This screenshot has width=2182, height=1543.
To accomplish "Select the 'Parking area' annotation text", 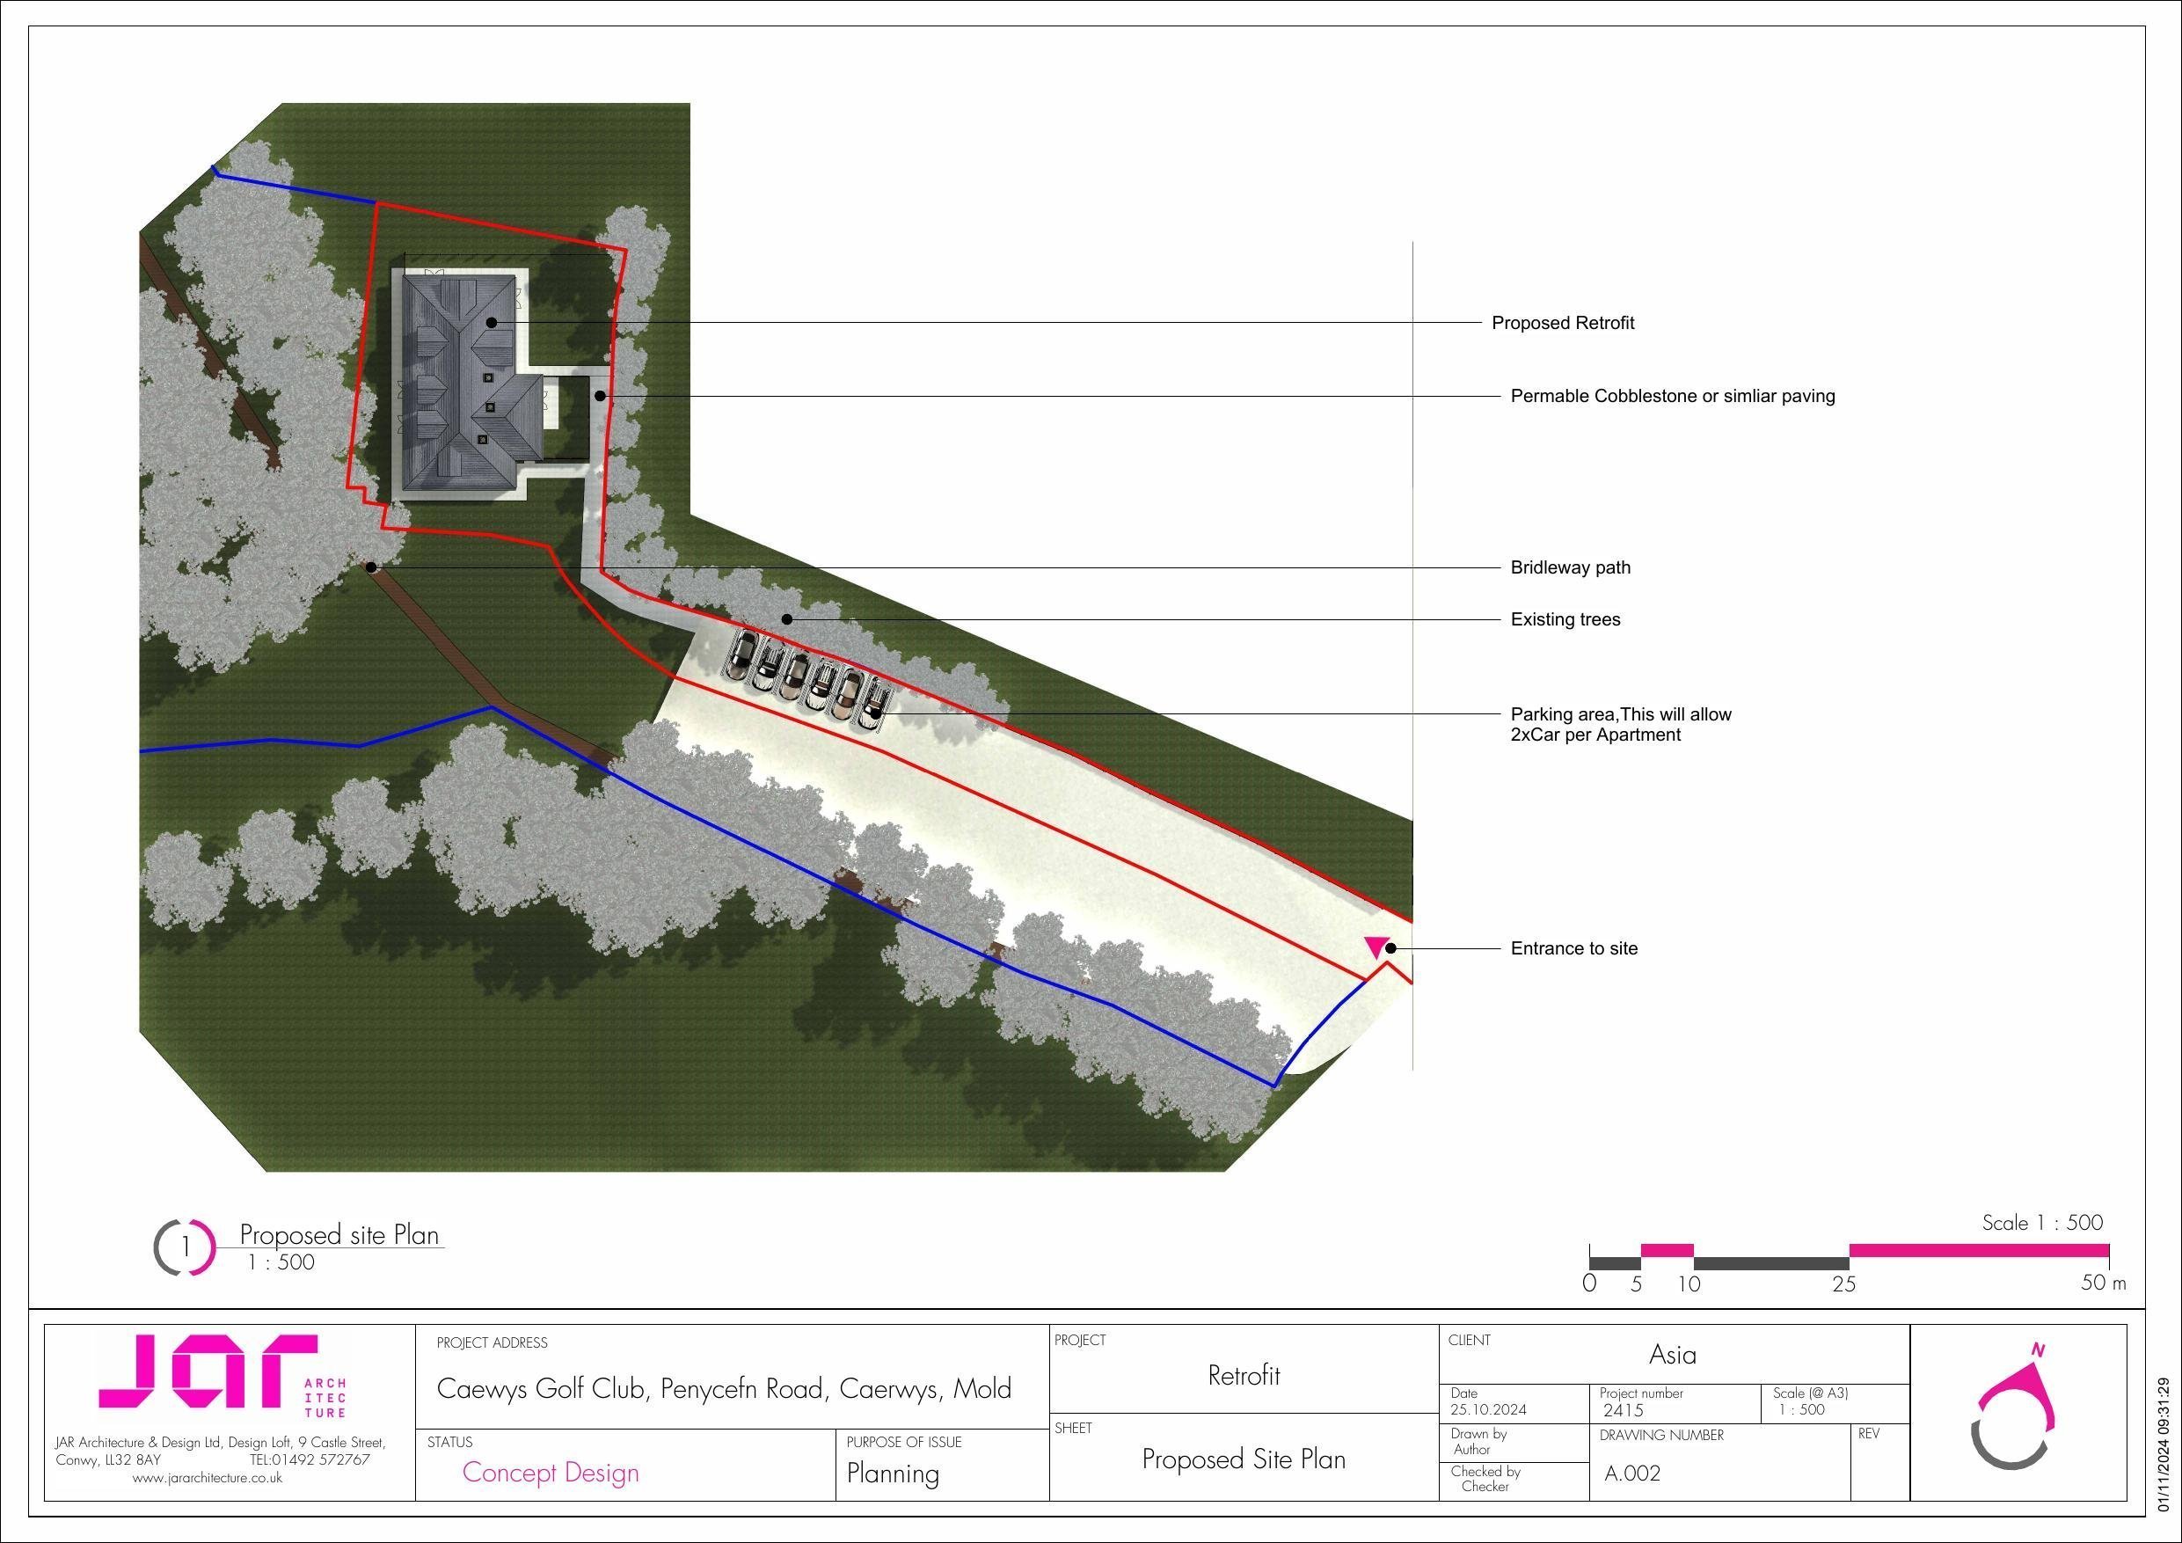I will pyautogui.click(x=1620, y=725).
